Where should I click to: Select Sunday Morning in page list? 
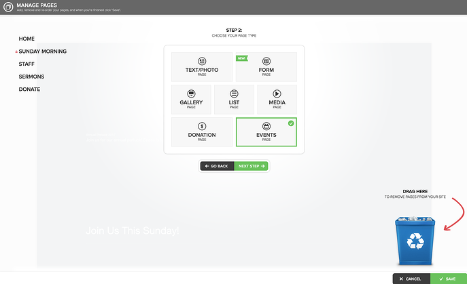pos(43,52)
